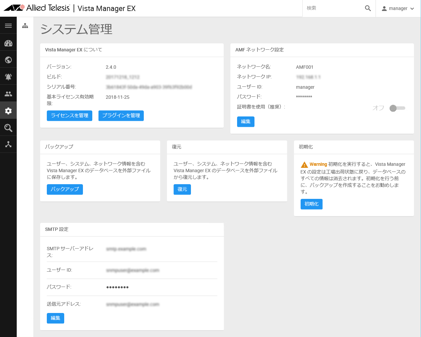
Task: Click the SMTP サーバーアドレス label
Action: click(x=70, y=252)
